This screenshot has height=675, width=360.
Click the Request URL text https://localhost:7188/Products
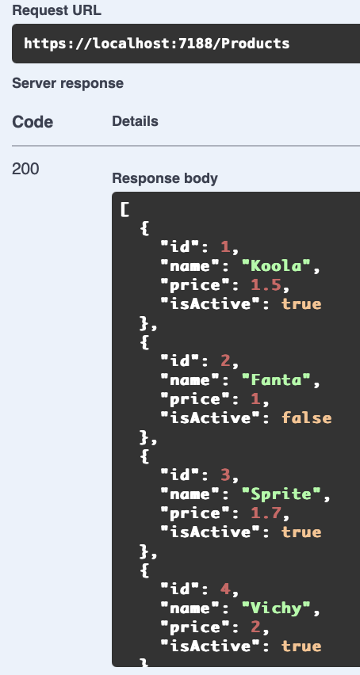click(157, 44)
